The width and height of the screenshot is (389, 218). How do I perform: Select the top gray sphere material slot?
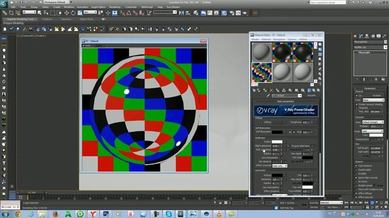(x=262, y=52)
